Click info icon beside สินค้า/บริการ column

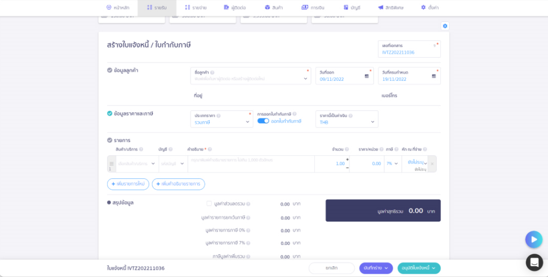141,149
